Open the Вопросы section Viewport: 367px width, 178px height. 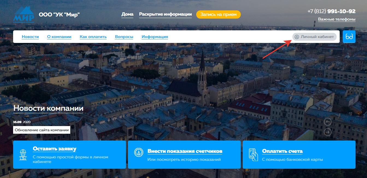124,37
